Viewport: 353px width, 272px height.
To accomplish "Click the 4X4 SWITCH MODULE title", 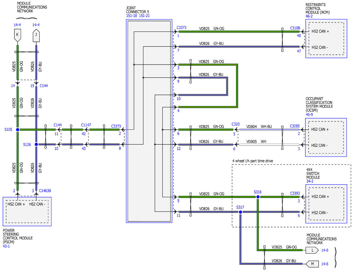I will tap(313, 173).
